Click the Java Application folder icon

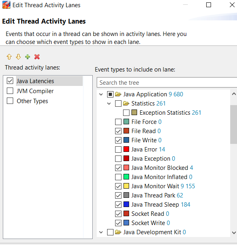118,94
